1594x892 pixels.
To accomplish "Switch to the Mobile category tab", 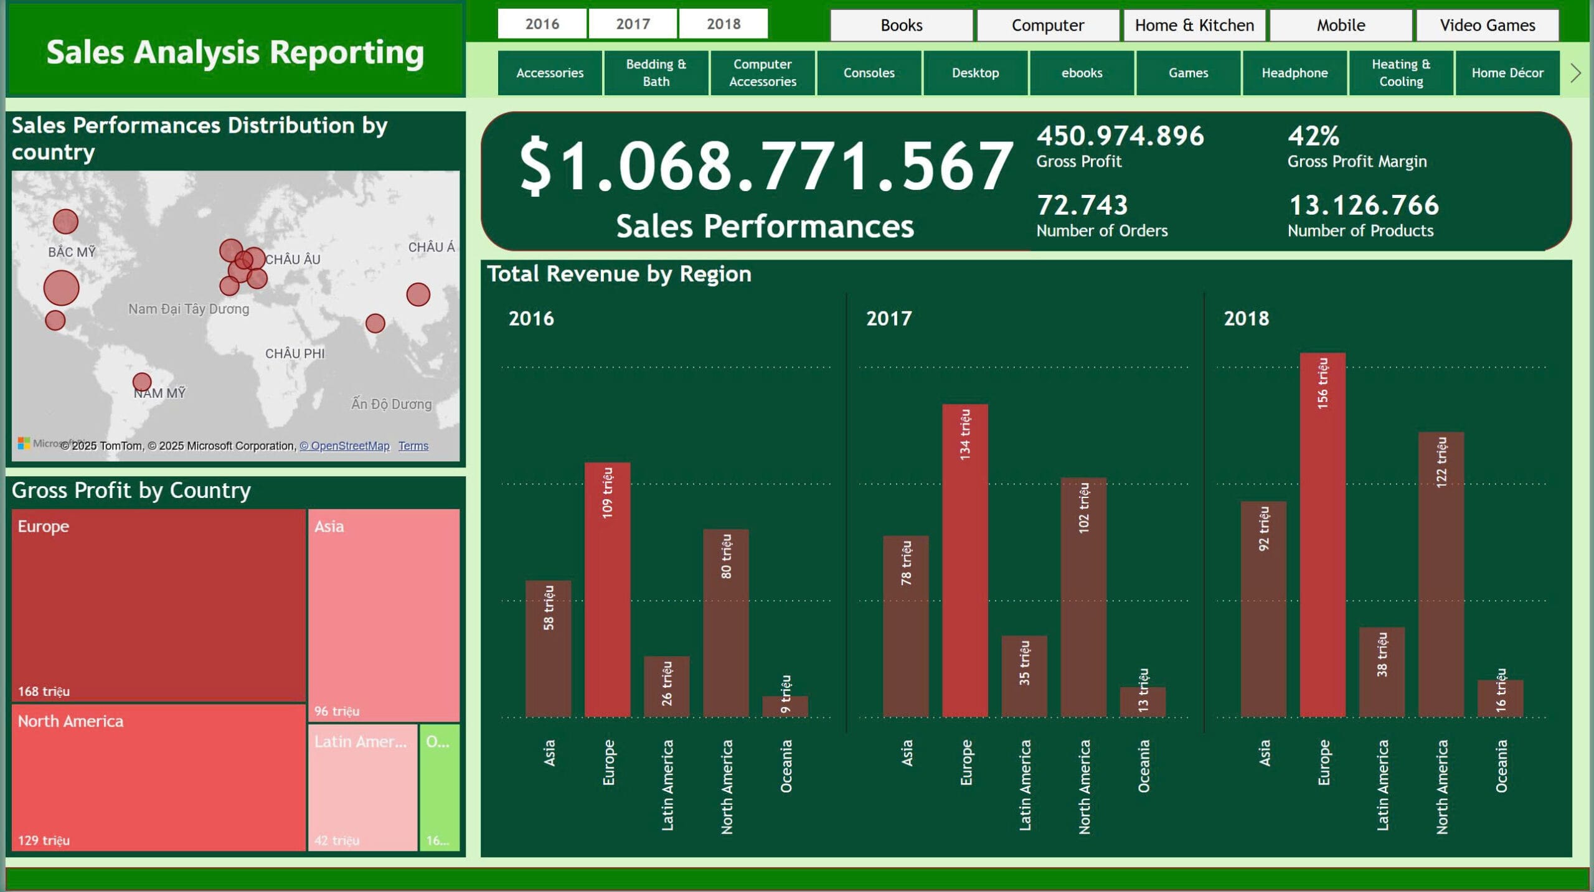I will pos(1340,25).
